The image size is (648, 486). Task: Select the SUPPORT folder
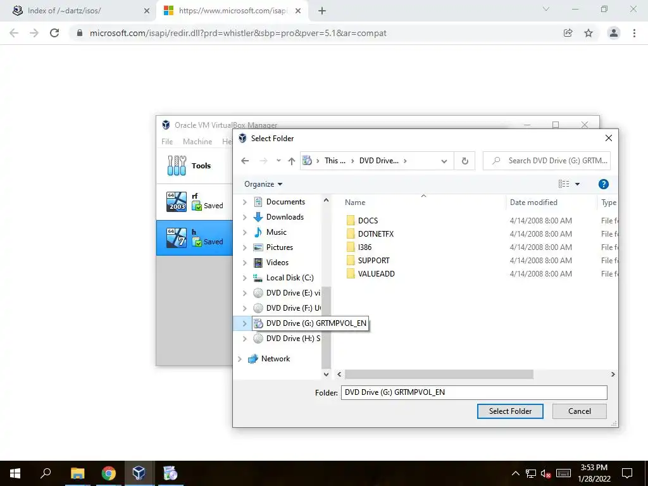coord(373,260)
